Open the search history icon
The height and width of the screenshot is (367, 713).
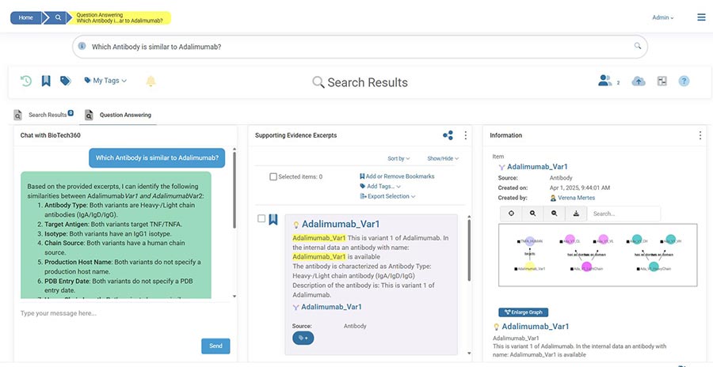(26, 81)
